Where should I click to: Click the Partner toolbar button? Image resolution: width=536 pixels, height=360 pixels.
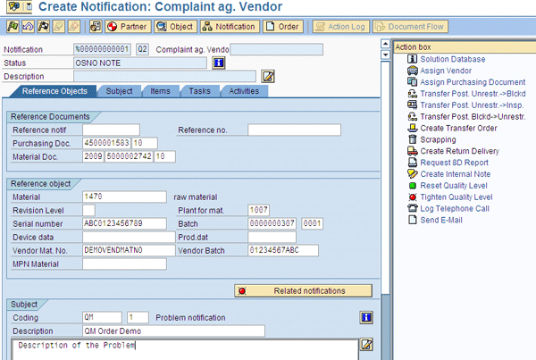coord(129,27)
